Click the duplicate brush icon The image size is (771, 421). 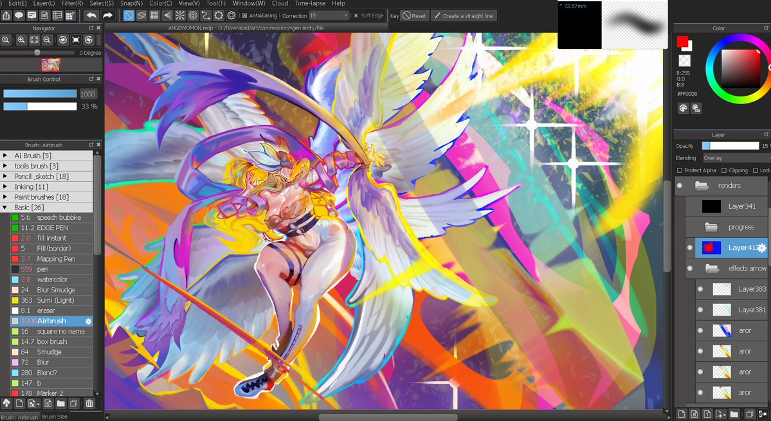(74, 403)
